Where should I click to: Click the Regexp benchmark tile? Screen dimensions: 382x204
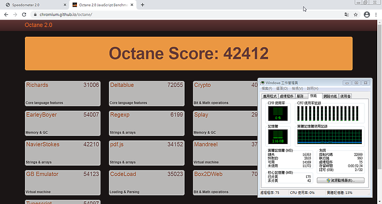(x=146, y=123)
